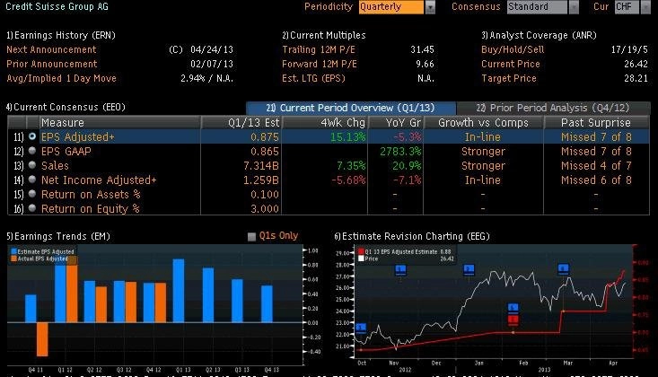The image size is (658, 377).
Task: Click the blue event marker at the October chart edge
Action: tap(361, 329)
